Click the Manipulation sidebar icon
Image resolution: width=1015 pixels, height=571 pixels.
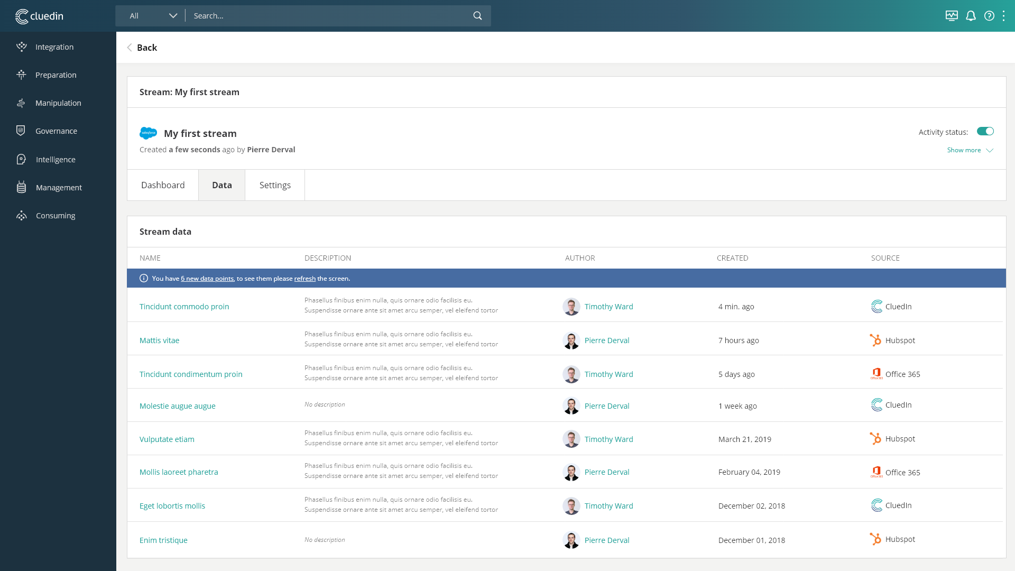pyautogui.click(x=21, y=103)
